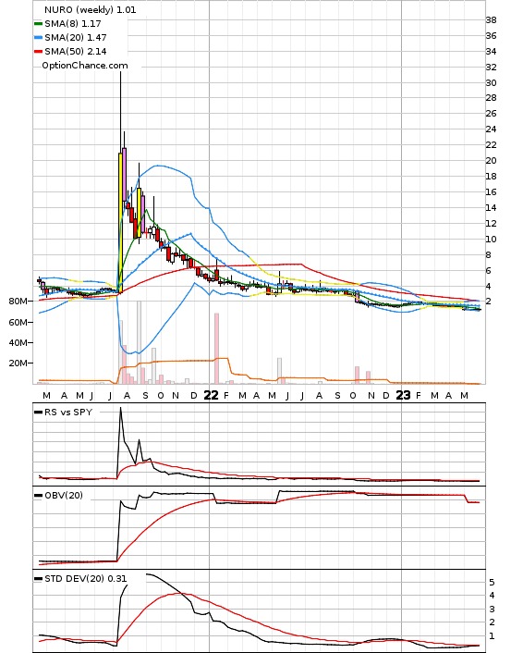Viewport: 523px width, 653px height.
Task: Click the red SMA(50) legend swatch
Action: point(38,51)
